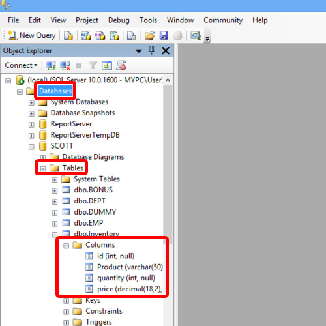Click the Refresh icon in Object Explorer
This screenshot has width=326, height=326.
(x=107, y=65)
